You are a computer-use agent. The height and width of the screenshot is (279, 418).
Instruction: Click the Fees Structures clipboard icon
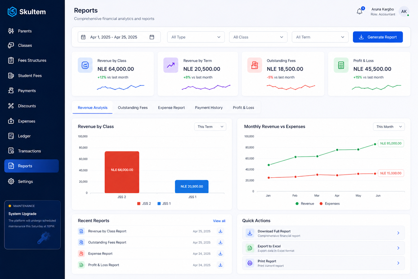click(11, 60)
